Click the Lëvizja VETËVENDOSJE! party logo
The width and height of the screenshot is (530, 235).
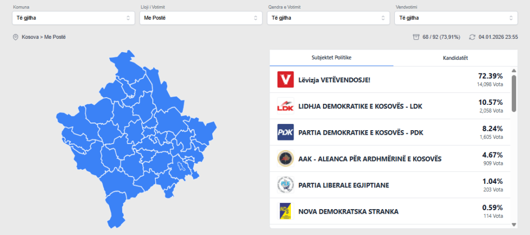tap(286, 80)
